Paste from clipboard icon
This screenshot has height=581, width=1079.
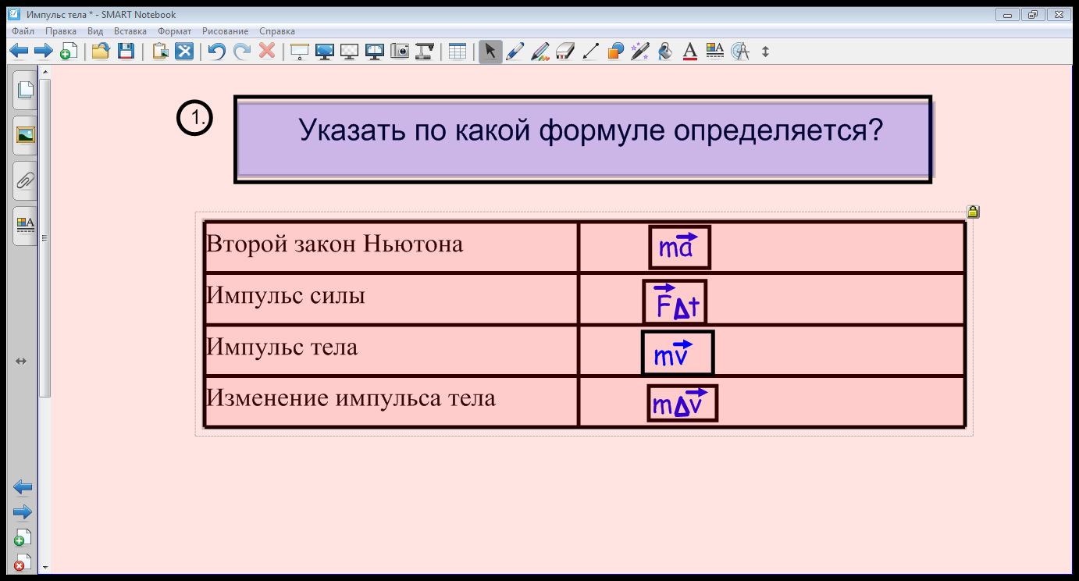click(160, 52)
